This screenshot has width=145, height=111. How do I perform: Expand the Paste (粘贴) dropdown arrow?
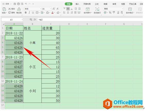point(6,13)
